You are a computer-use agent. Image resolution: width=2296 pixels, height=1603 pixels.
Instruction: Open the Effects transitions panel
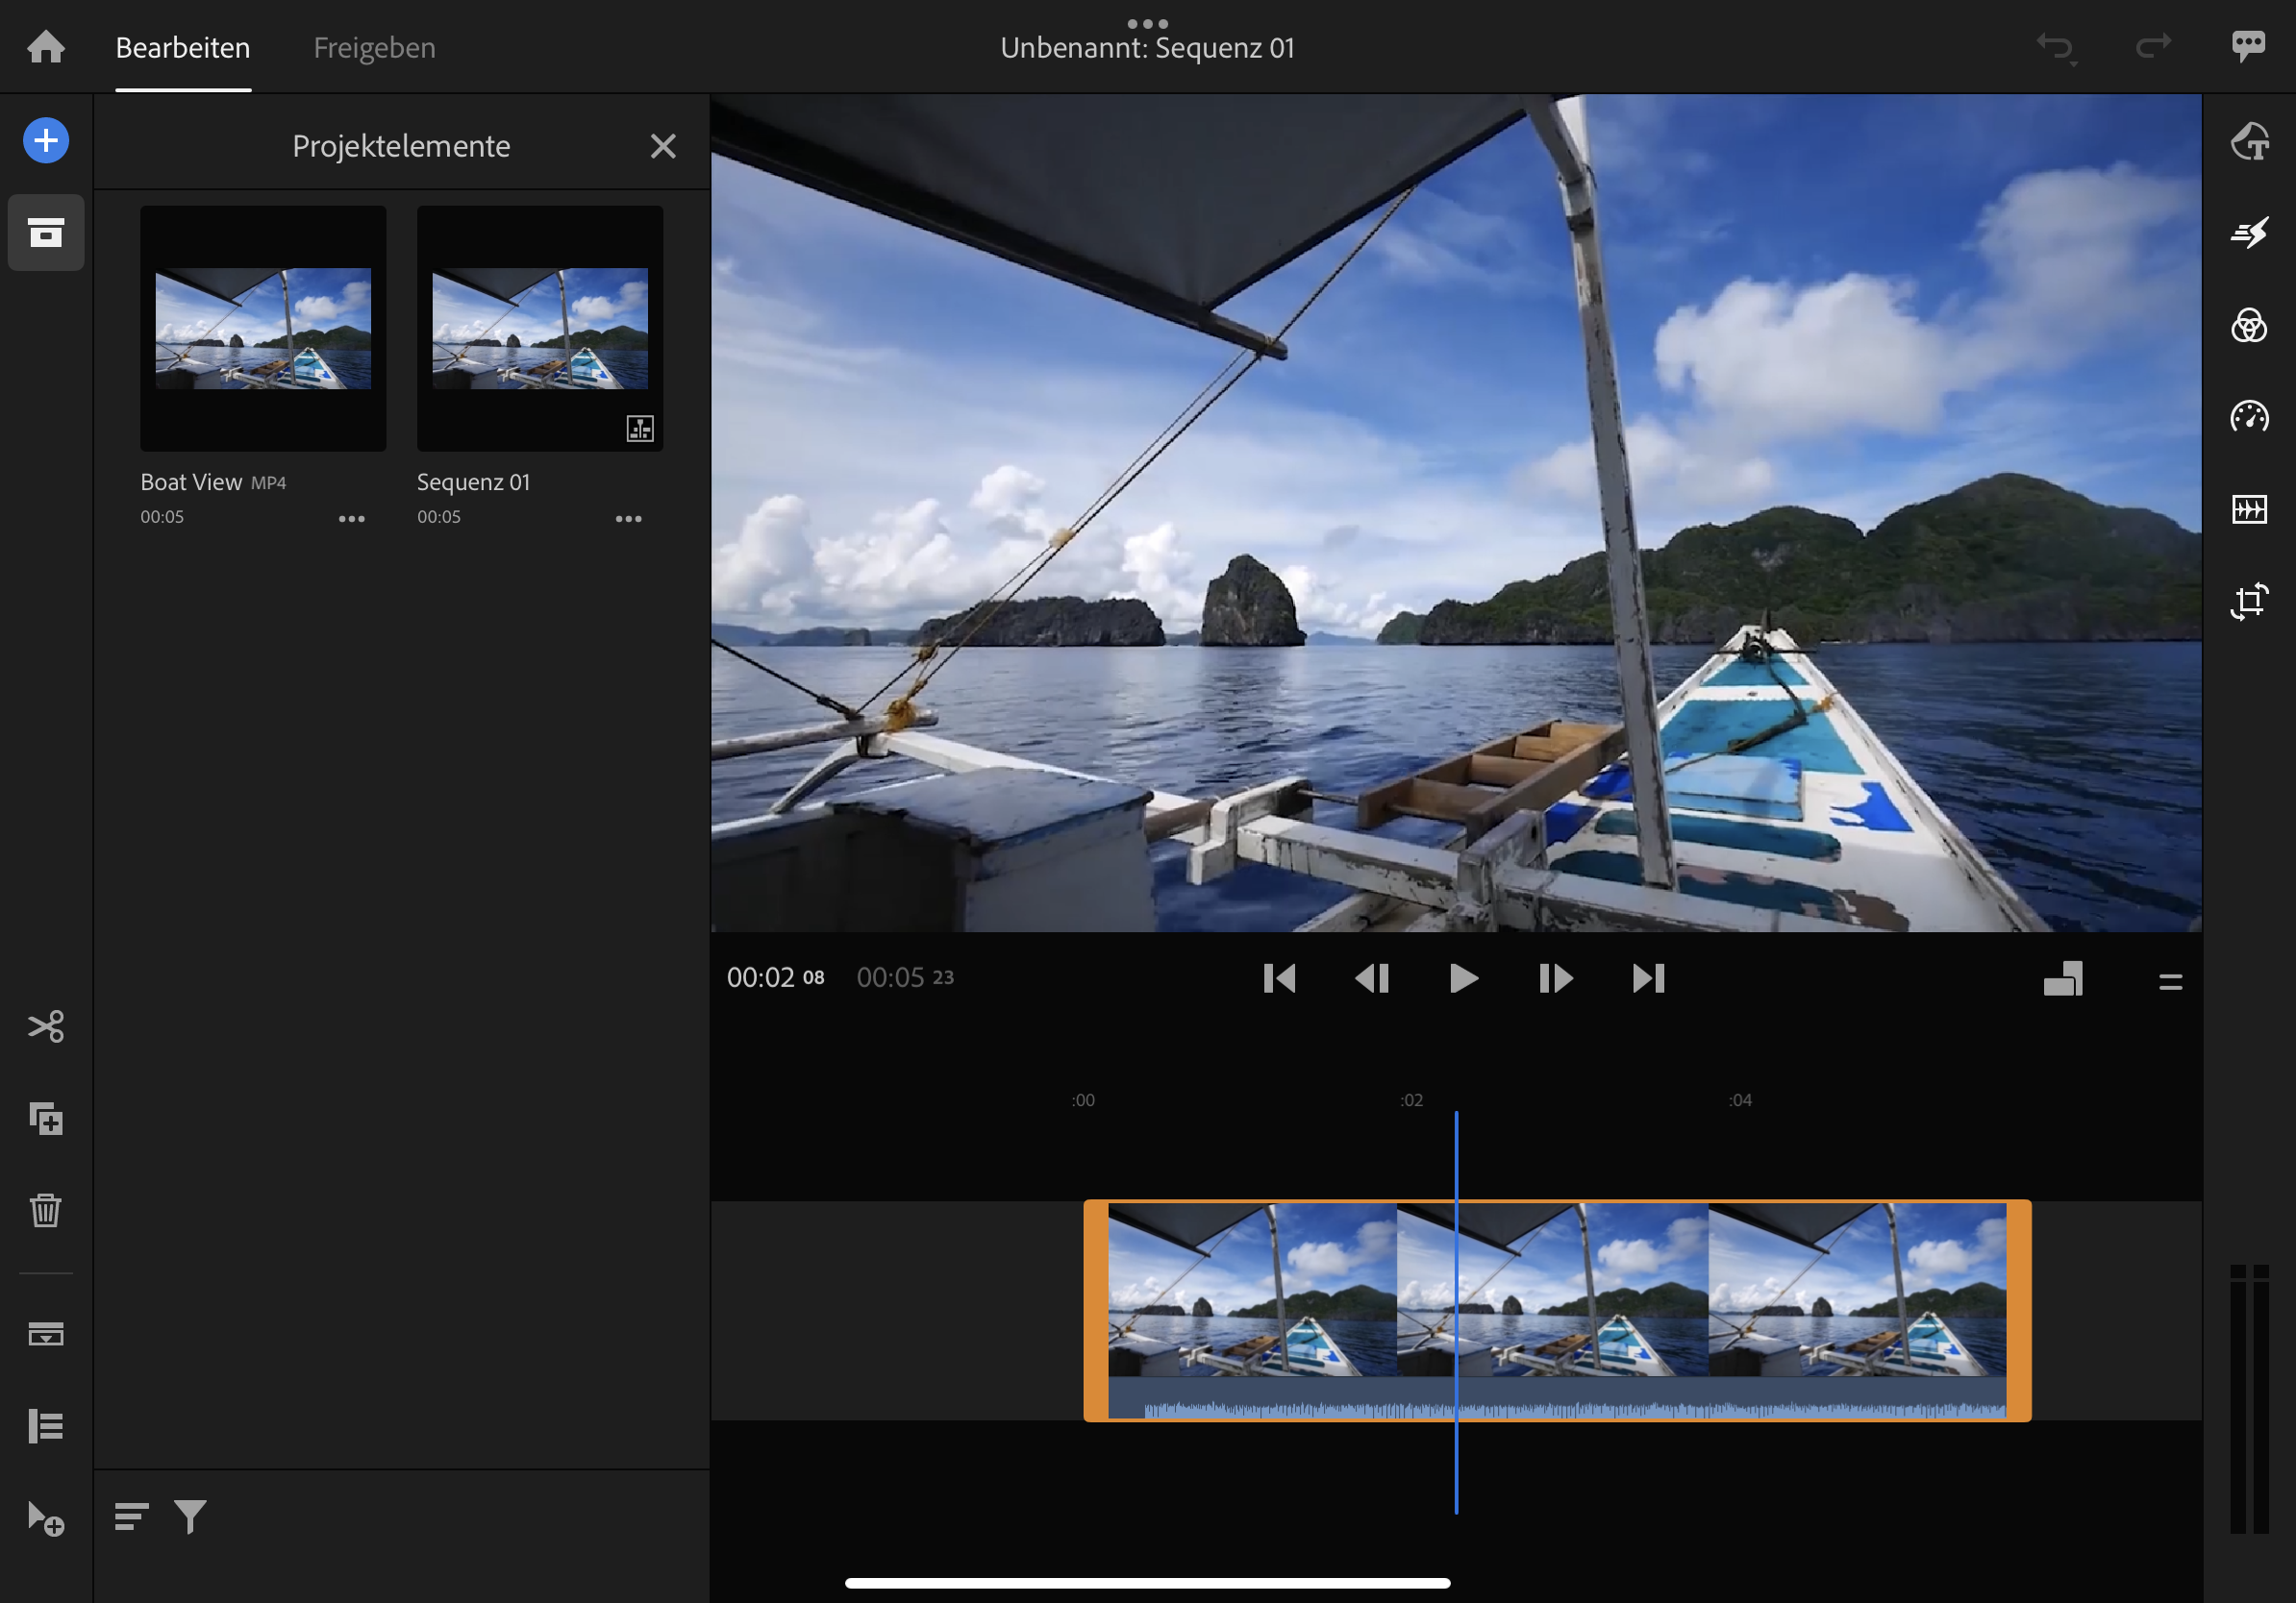click(2249, 233)
